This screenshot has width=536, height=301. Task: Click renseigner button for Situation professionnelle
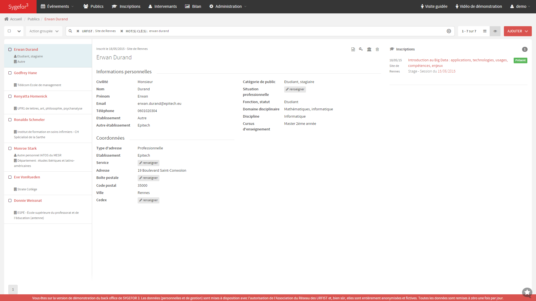tap(295, 89)
